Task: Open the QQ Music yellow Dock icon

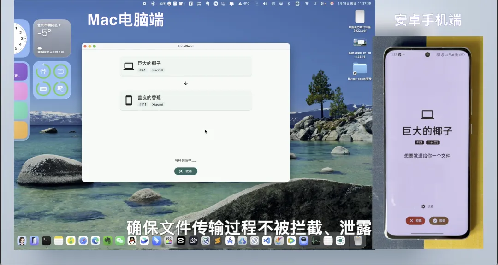Action: pyautogui.click(x=71, y=241)
